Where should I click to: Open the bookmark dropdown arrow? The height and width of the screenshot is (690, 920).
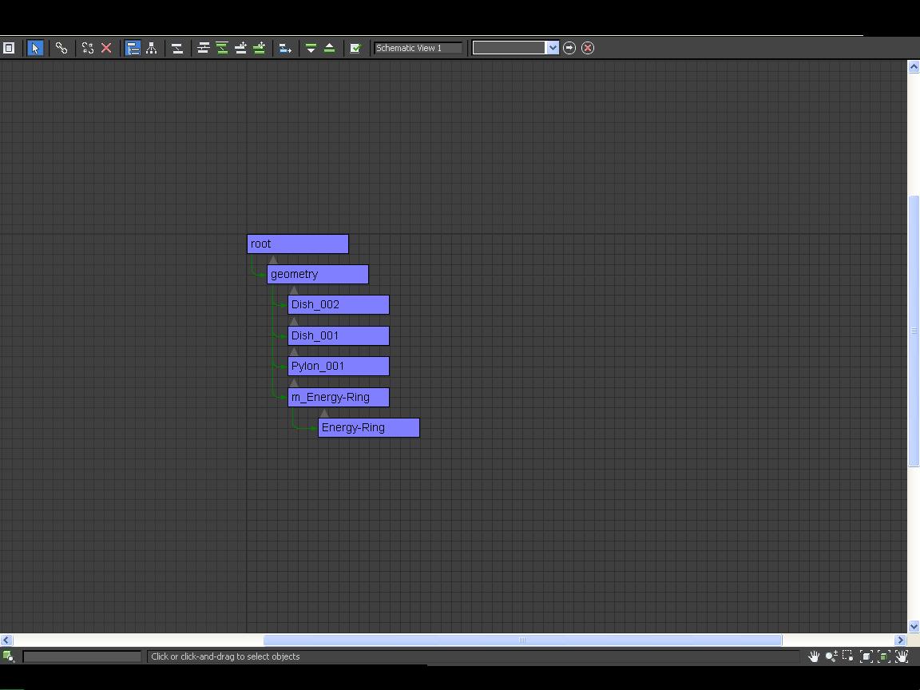click(553, 48)
